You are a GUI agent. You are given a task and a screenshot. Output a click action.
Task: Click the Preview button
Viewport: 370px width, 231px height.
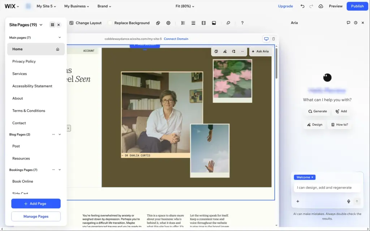click(x=336, y=6)
